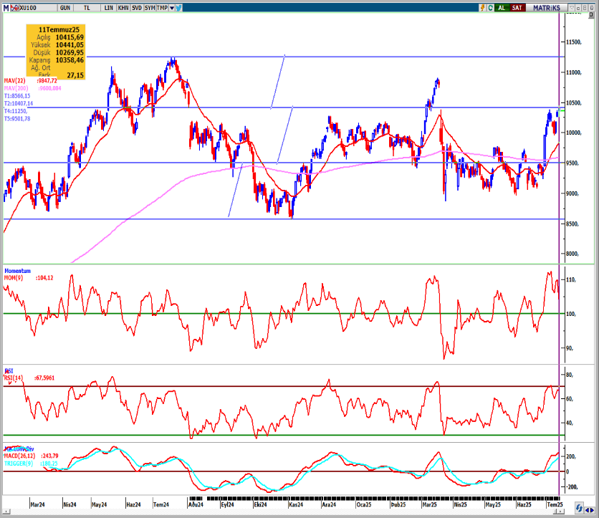Click the T1:8566,15 trend label
This screenshot has width=599, height=518.
click(x=17, y=96)
